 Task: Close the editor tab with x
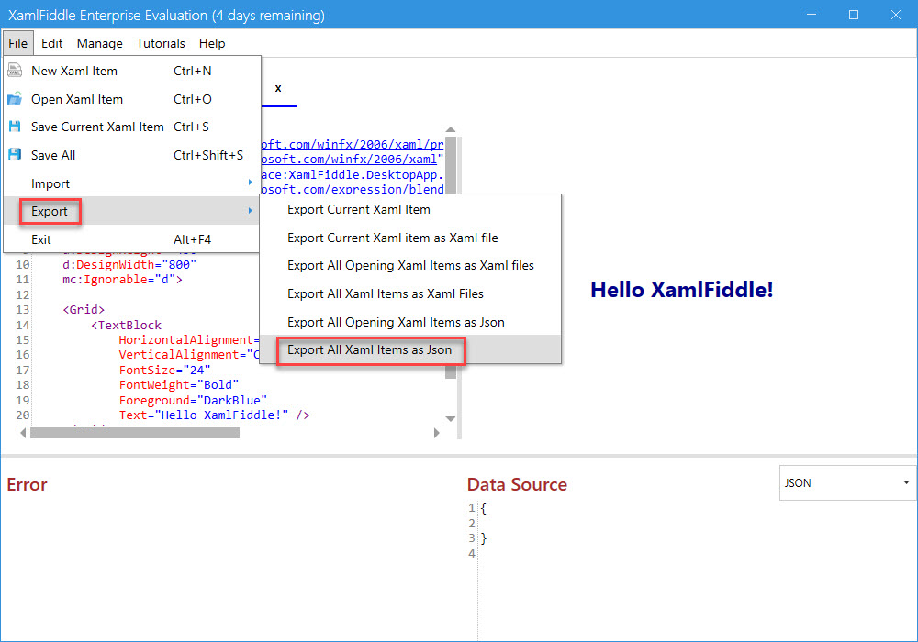click(278, 88)
